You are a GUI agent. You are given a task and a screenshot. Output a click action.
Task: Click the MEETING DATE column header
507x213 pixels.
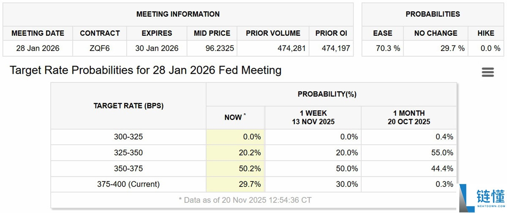[x=38, y=33]
